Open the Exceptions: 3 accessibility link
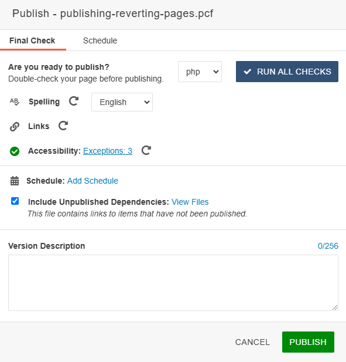 coord(108,151)
